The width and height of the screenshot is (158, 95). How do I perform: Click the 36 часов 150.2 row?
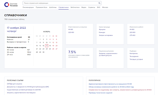tap(19, 52)
